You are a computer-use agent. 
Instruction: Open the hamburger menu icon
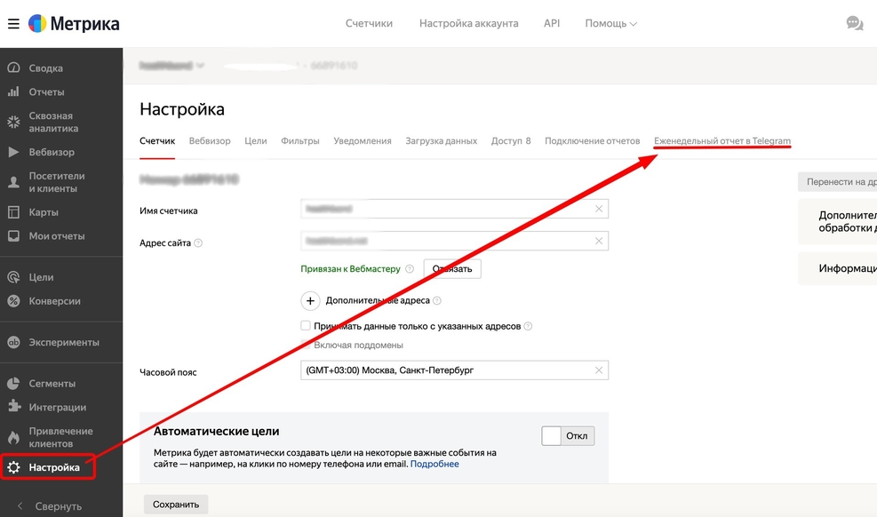click(x=13, y=23)
